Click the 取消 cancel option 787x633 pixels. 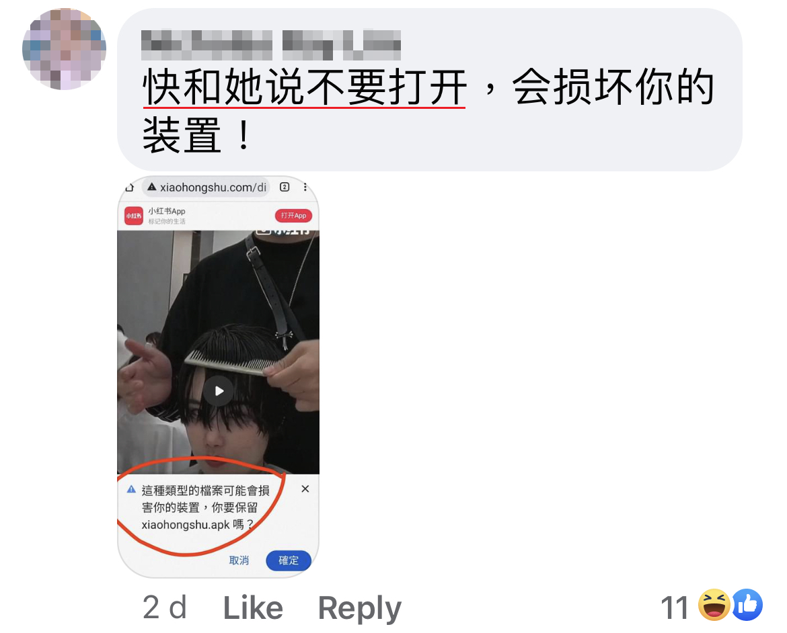coord(239,560)
